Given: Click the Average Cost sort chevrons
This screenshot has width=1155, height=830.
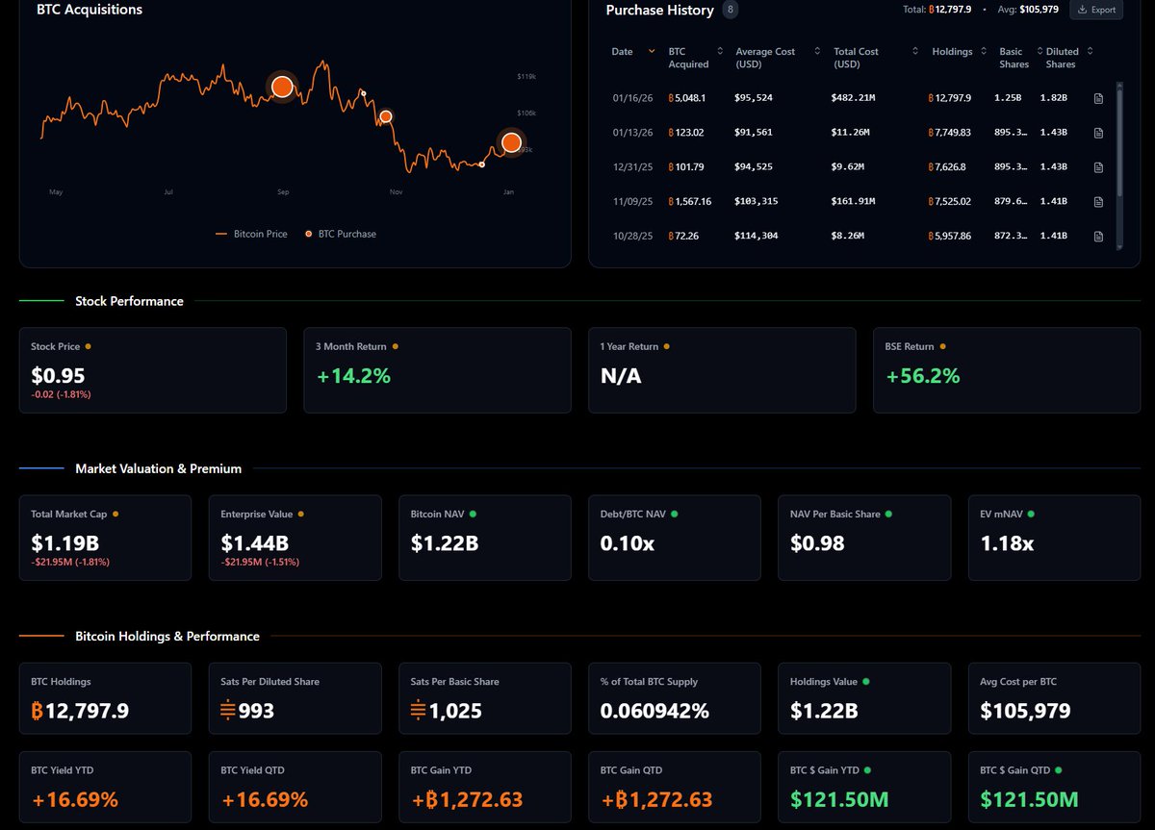Looking at the screenshot, I should click(x=816, y=51).
